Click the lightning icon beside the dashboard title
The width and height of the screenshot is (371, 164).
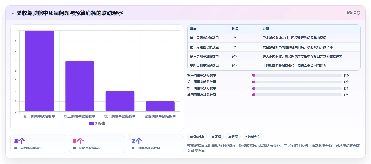13,13
